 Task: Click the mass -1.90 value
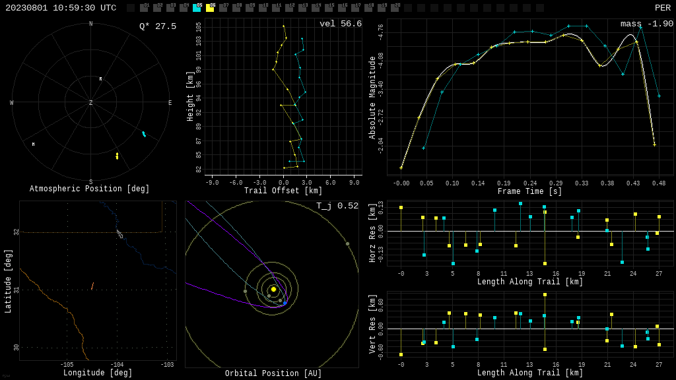[647, 24]
